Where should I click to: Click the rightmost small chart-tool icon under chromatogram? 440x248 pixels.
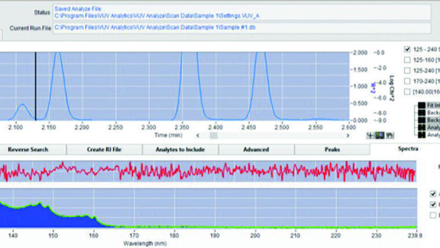click(x=390, y=135)
